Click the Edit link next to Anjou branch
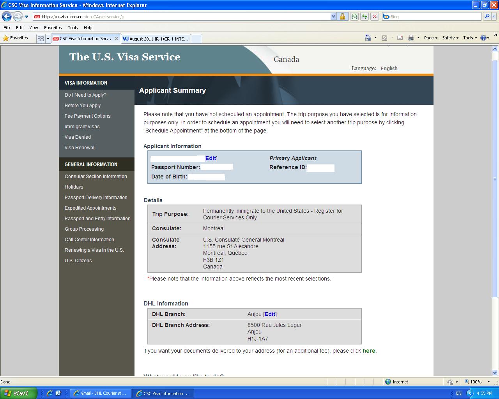The image size is (499, 399). 270,314
